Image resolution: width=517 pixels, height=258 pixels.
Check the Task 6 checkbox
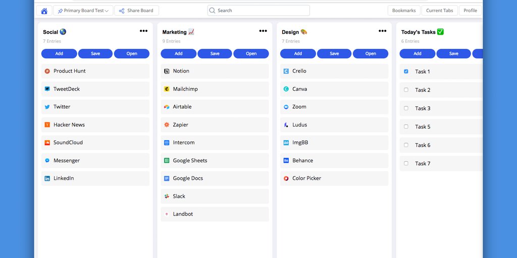pyautogui.click(x=406, y=145)
